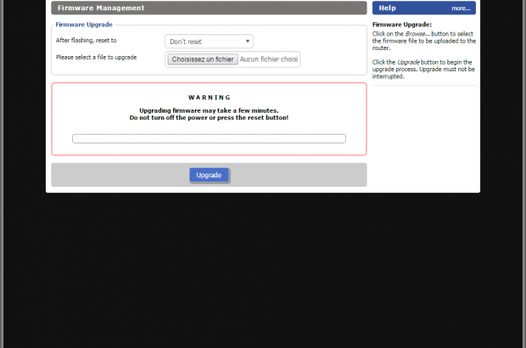Click the reset dropdown's arrow

tap(248, 41)
